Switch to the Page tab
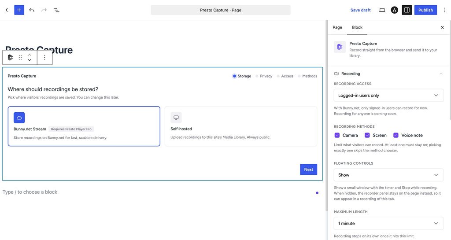The height and width of the screenshot is (240, 451). pos(337,27)
